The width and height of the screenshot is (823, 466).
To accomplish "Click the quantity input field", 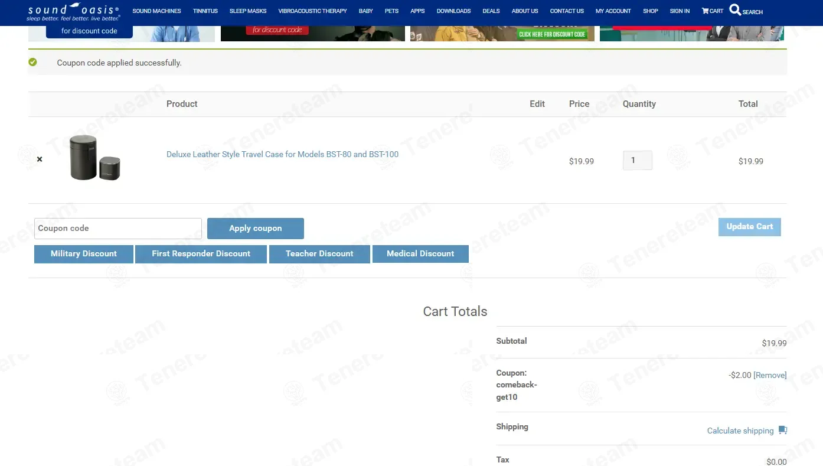I will [x=638, y=161].
